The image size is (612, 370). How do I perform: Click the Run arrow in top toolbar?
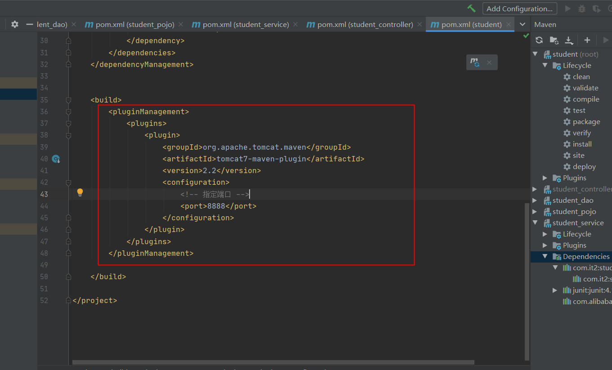tap(568, 9)
